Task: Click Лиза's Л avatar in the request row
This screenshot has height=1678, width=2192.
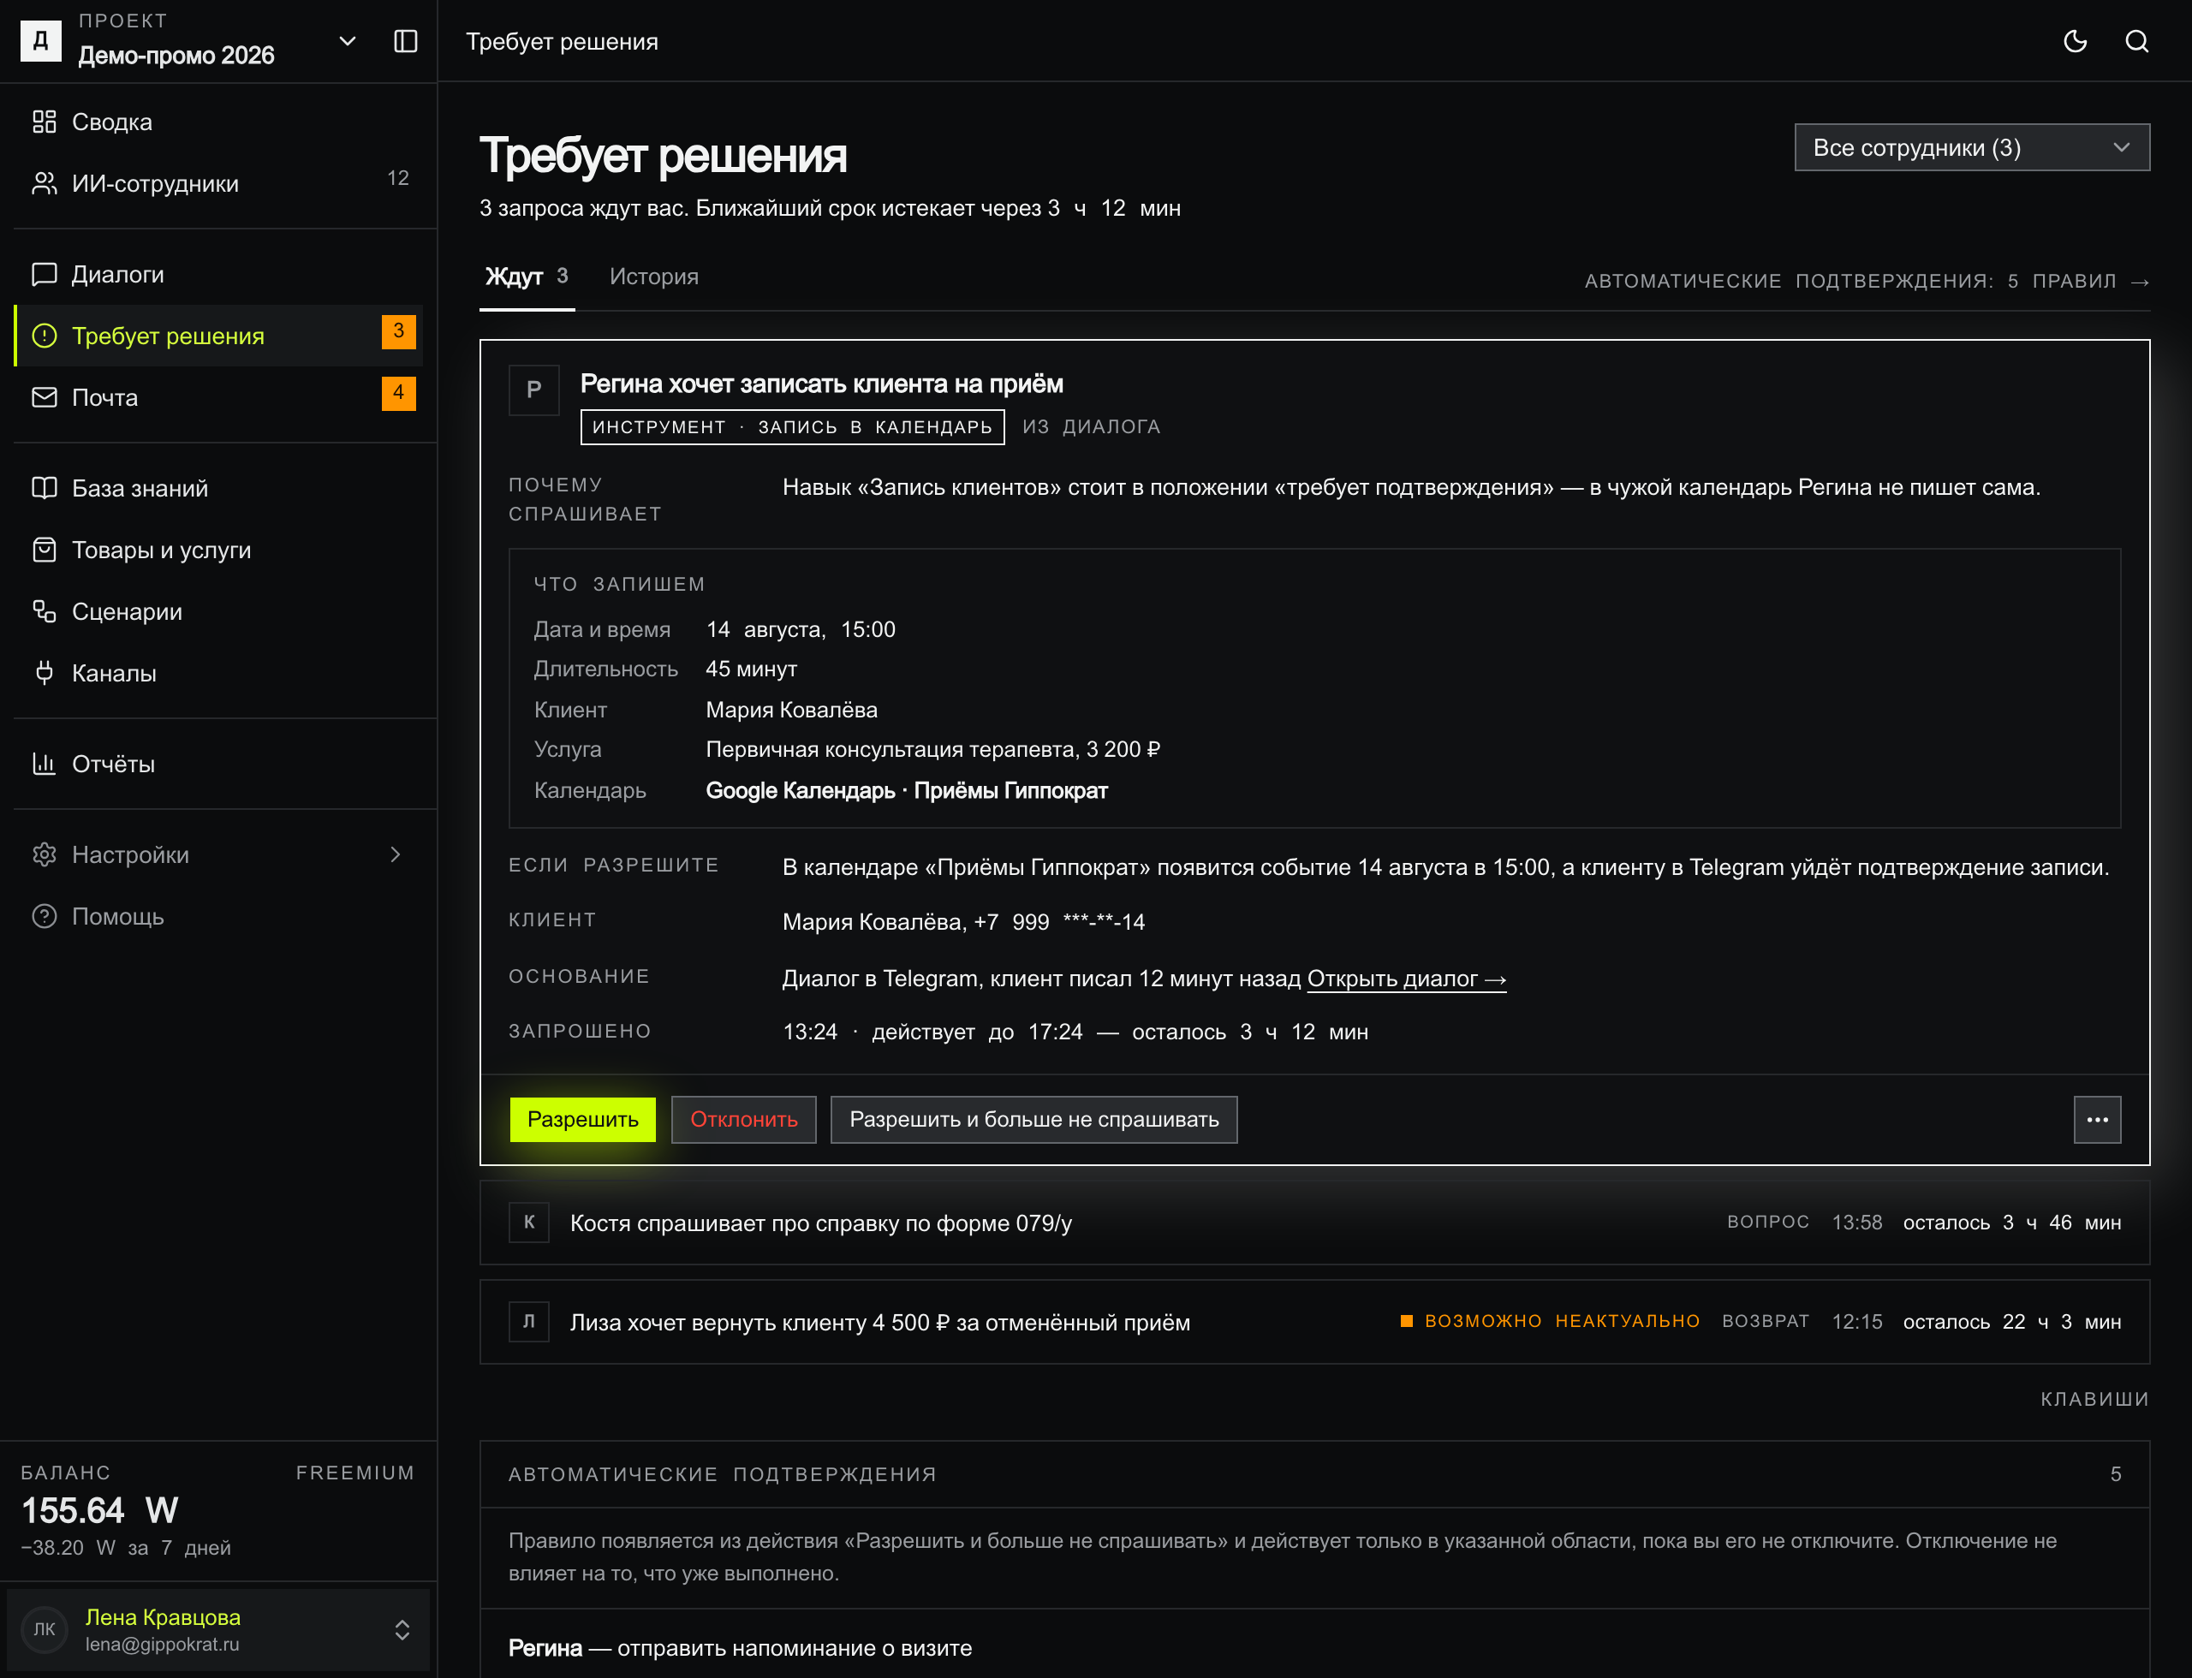Action: click(x=528, y=1320)
